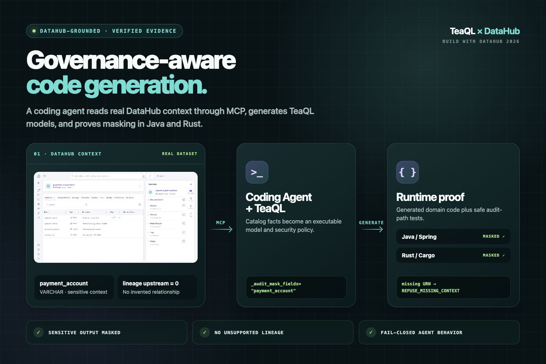
Task: Click the check icon beside NO UNSUPPORTED LINEAGE
Action: point(205,332)
